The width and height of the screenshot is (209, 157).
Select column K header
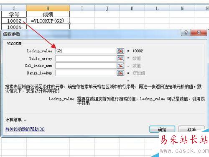[132, 8]
